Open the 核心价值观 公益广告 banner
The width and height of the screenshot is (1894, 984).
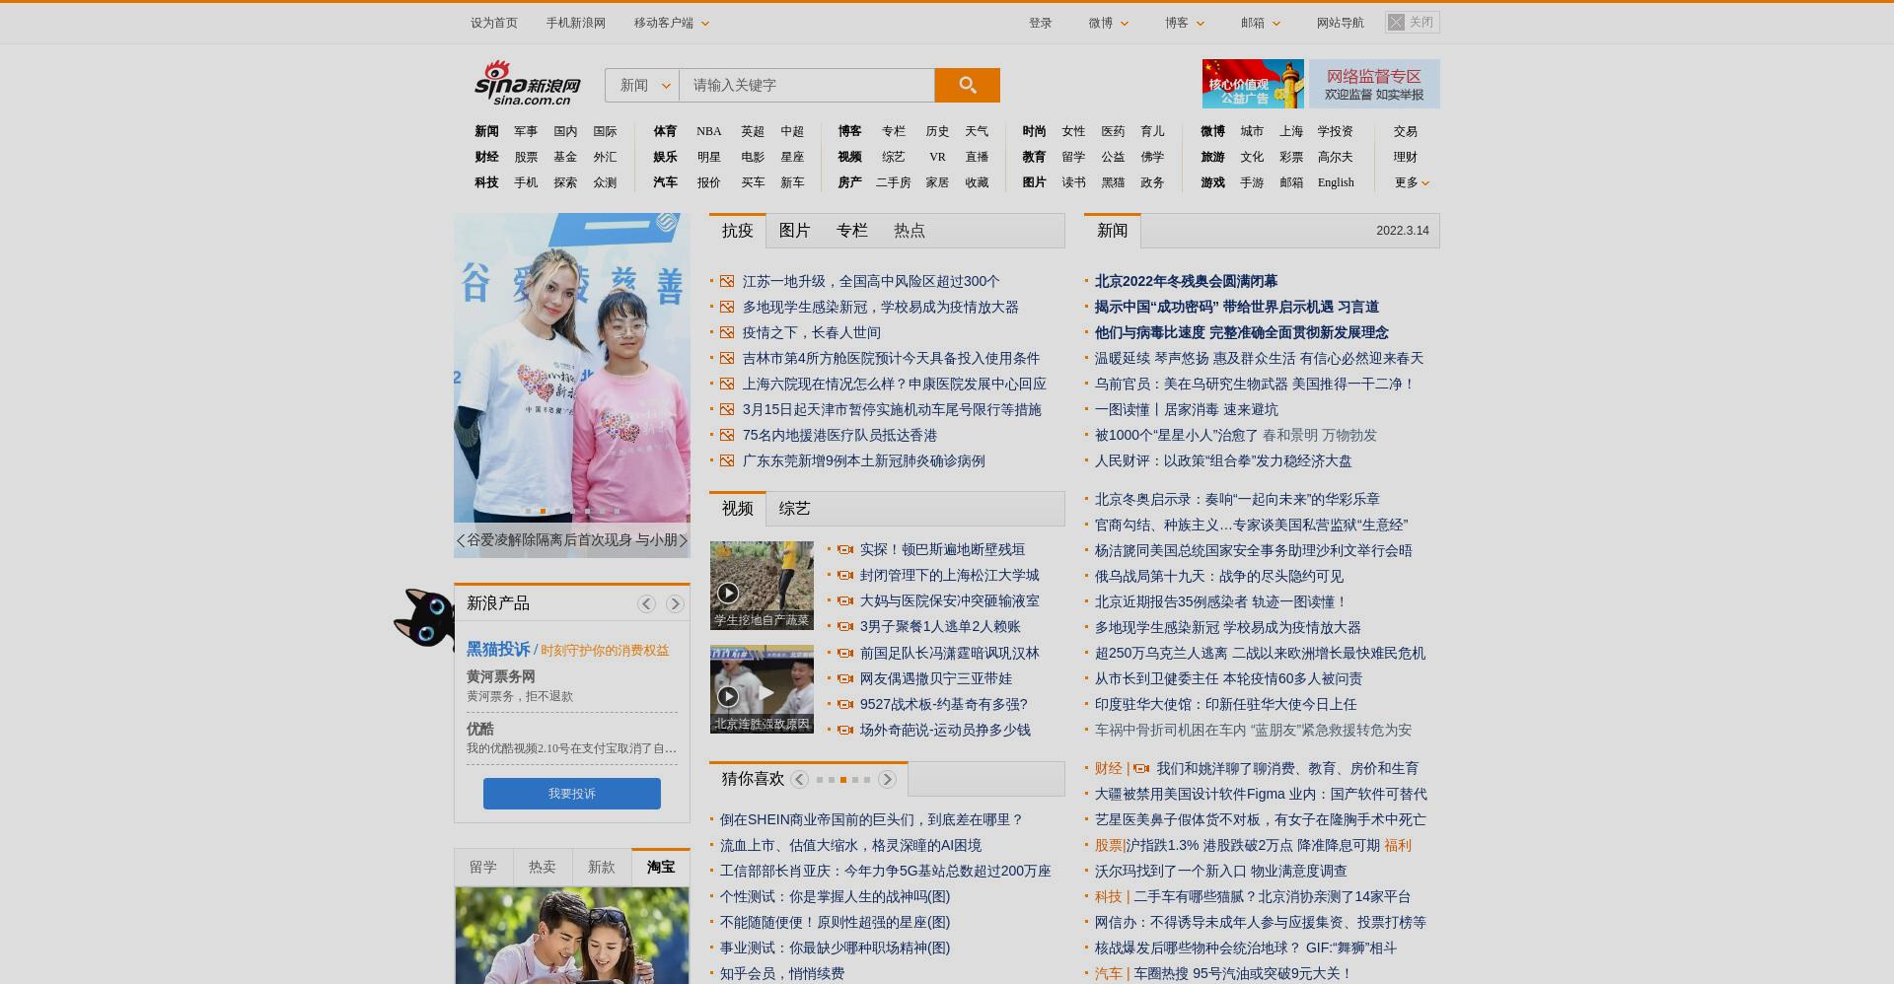pos(1253,84)
